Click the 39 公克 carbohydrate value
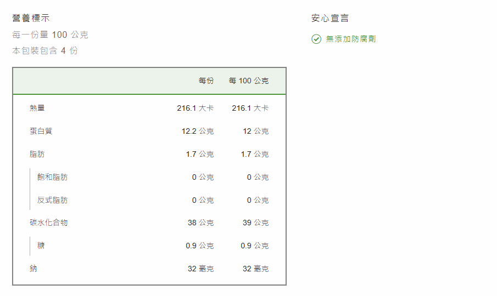 pyautogui.click(x=255, y=223)
